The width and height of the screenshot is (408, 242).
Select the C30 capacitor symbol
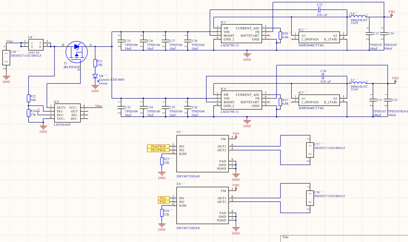pyautogui.click(x=323, y=76)
